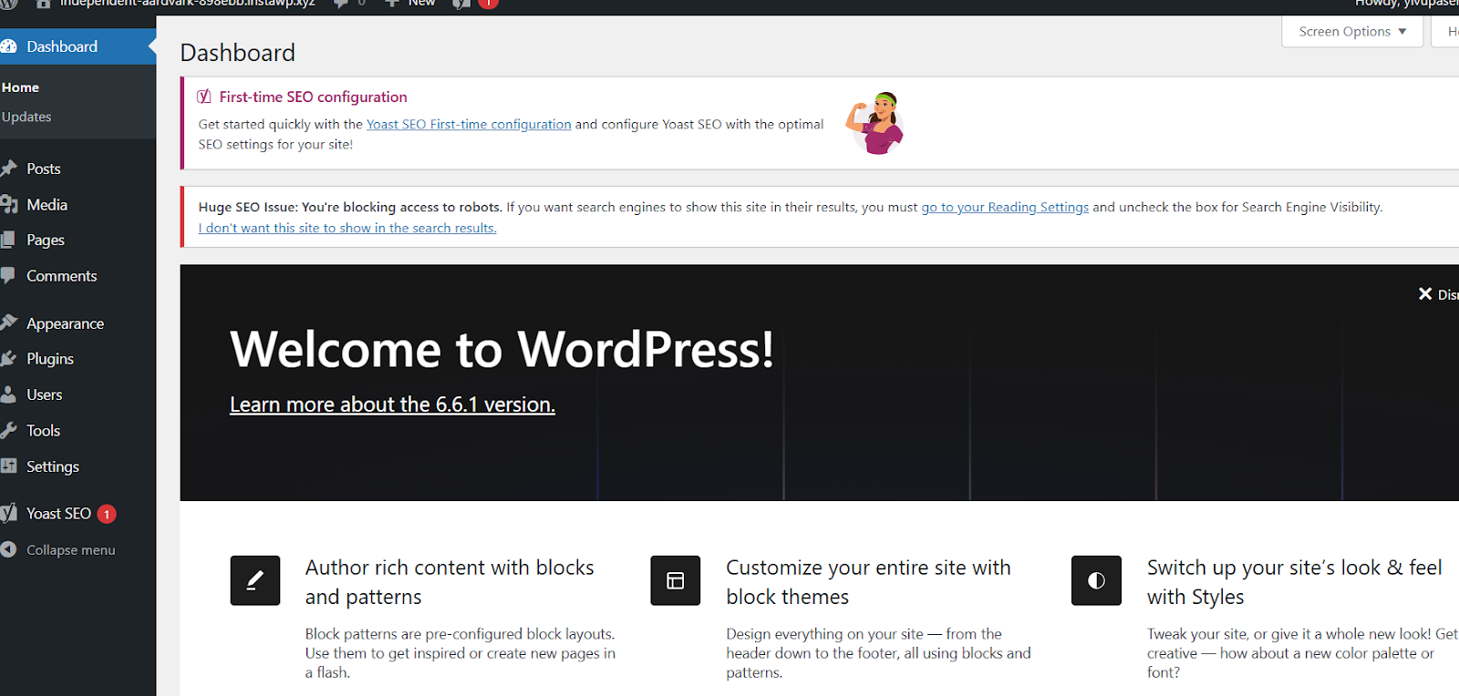The height and width of the screenshot is (696, 1459).
Task: Click the Yoast woman illustration
Action: [875, 123]
